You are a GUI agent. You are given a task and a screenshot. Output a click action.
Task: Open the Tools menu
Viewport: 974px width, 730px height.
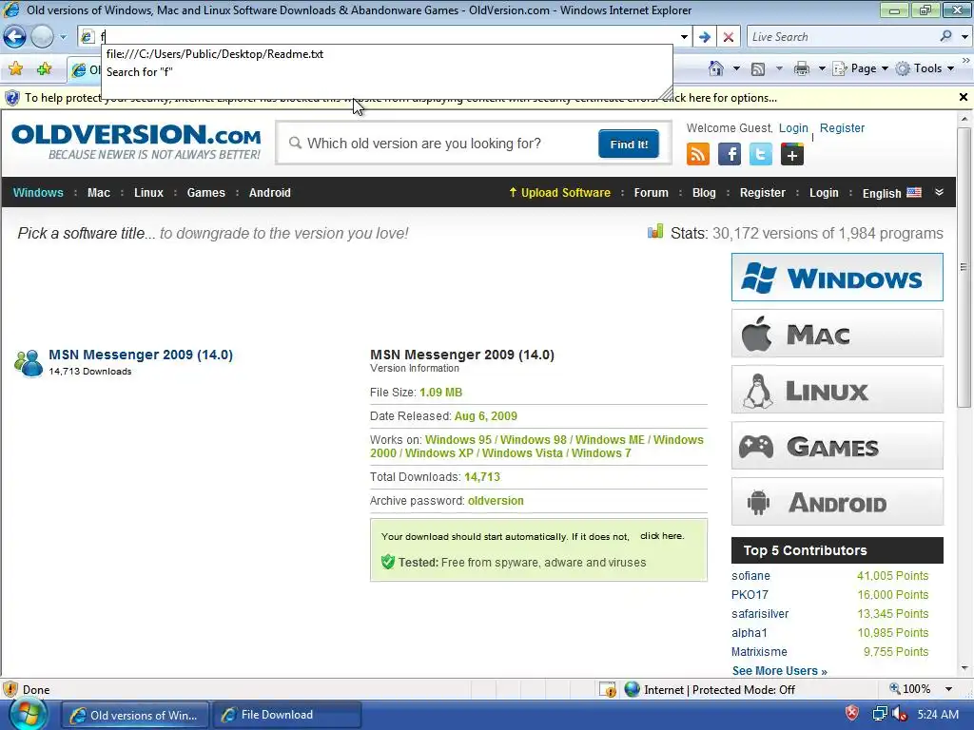point(925,68)
